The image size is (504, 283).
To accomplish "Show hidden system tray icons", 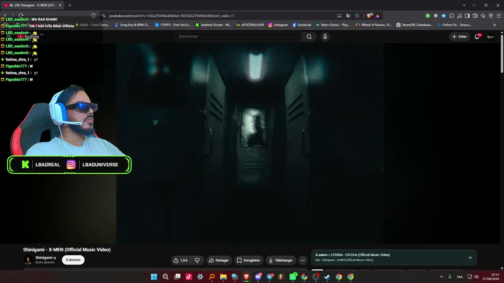I will tap(441, 277).
